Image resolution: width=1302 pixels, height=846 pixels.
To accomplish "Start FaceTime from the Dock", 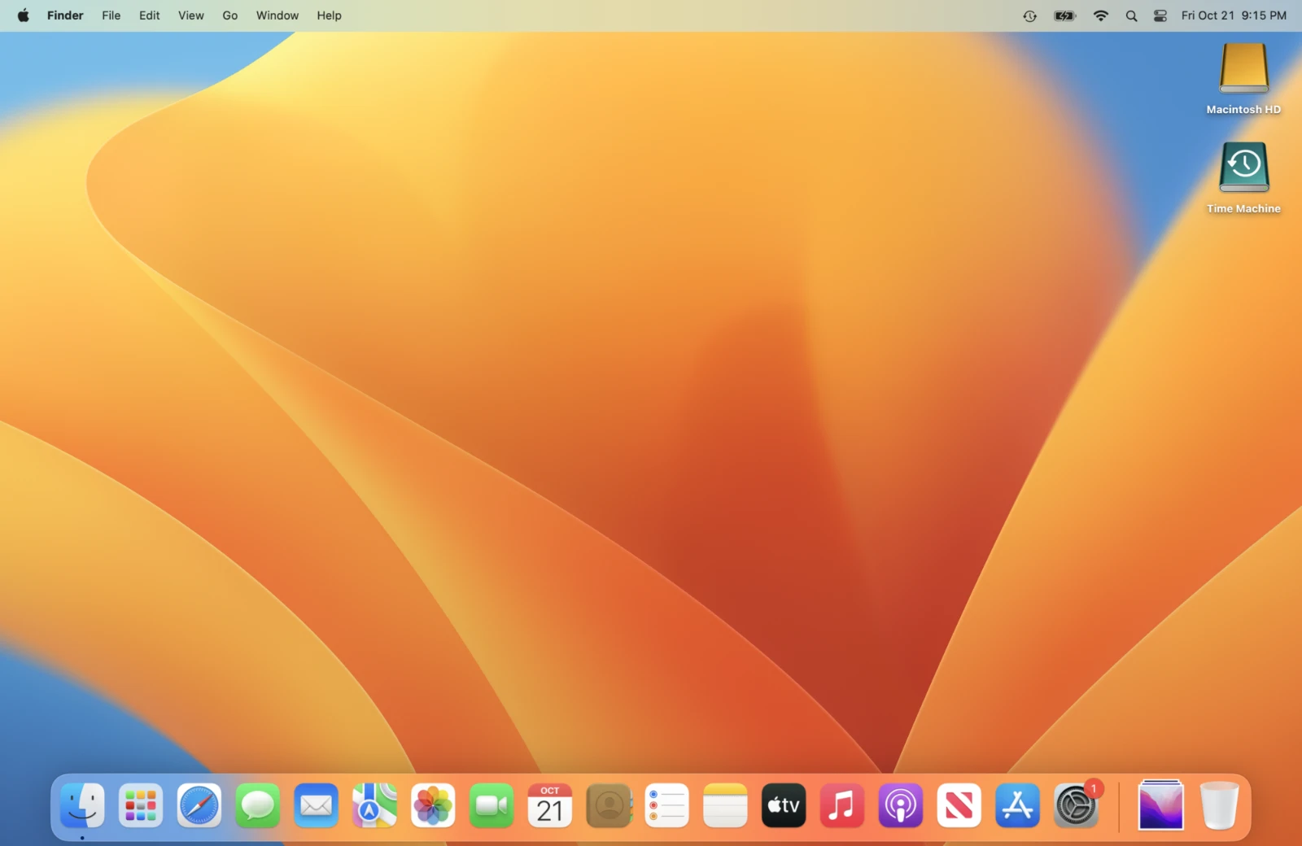I will (x=492, y=805).
